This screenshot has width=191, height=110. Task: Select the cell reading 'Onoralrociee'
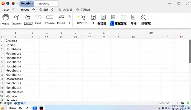[15, 79]
